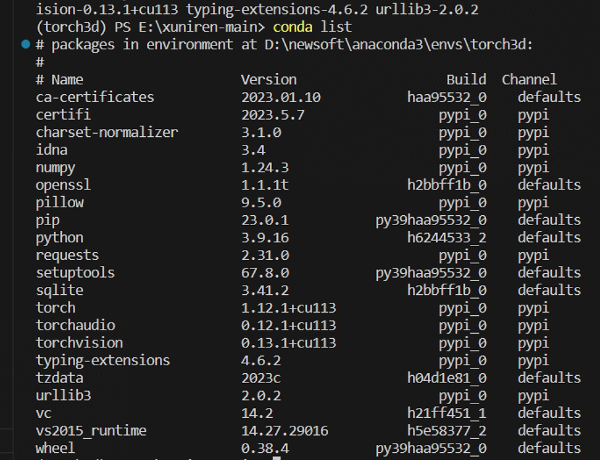Select 'pip' package name
The image size is (600, 460).
click(47, 220)
